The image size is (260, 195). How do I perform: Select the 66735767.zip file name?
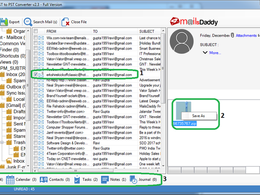185,123
